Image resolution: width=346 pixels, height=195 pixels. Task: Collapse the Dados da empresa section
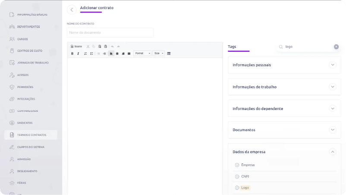pyautogui.click(x=333, y=152)
